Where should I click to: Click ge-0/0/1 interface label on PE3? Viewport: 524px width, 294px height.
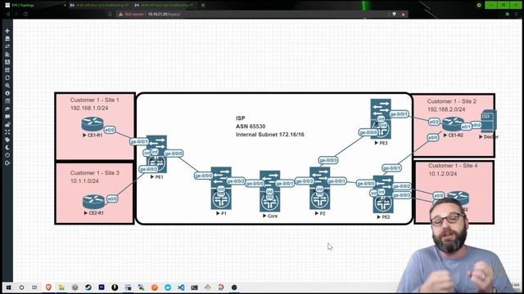coord(399,114)
